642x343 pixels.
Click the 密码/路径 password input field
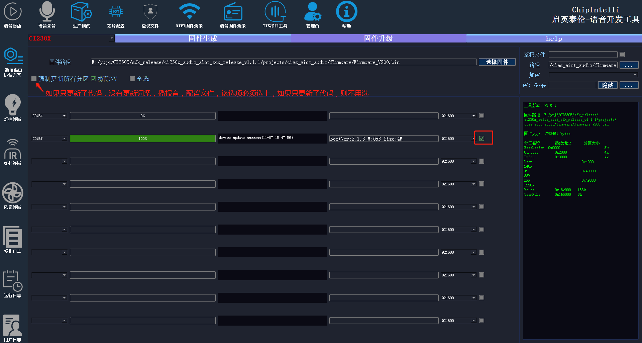[572, 85]
